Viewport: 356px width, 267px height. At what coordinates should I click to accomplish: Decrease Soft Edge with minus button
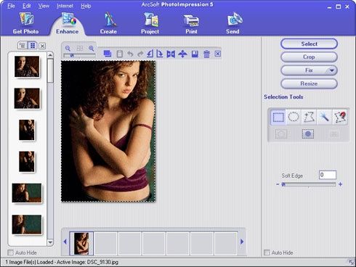pyautogui.click(x=278, y=184)
